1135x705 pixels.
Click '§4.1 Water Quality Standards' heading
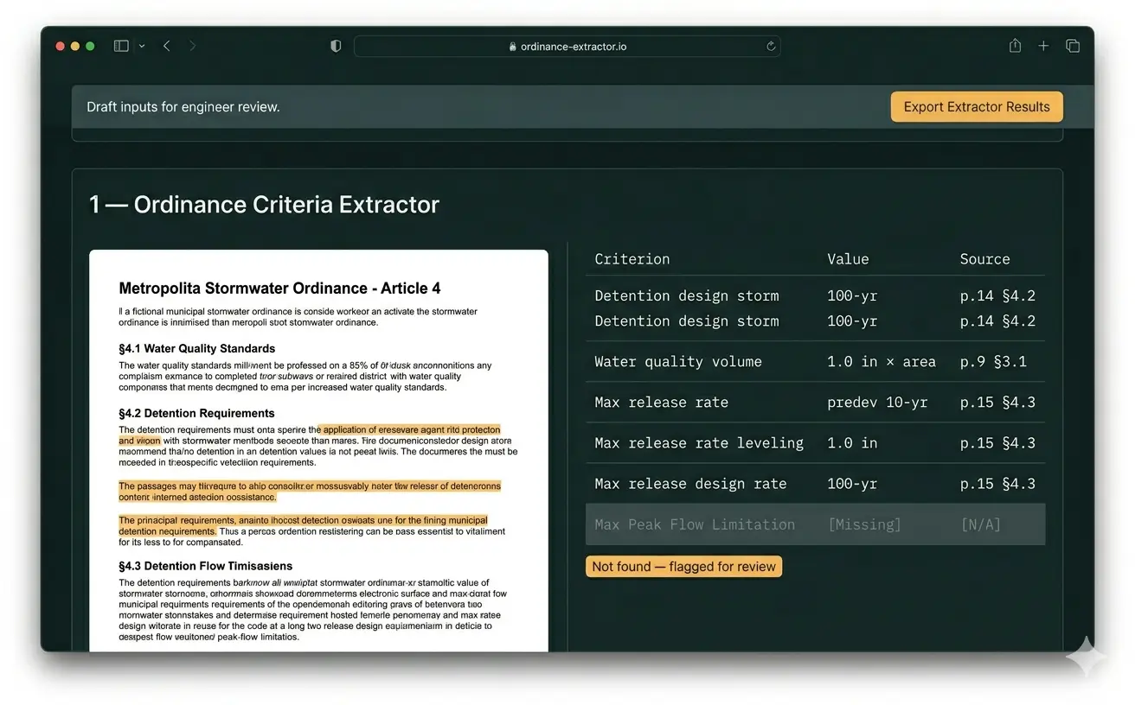pyautogui.click(x=196, y=349)
